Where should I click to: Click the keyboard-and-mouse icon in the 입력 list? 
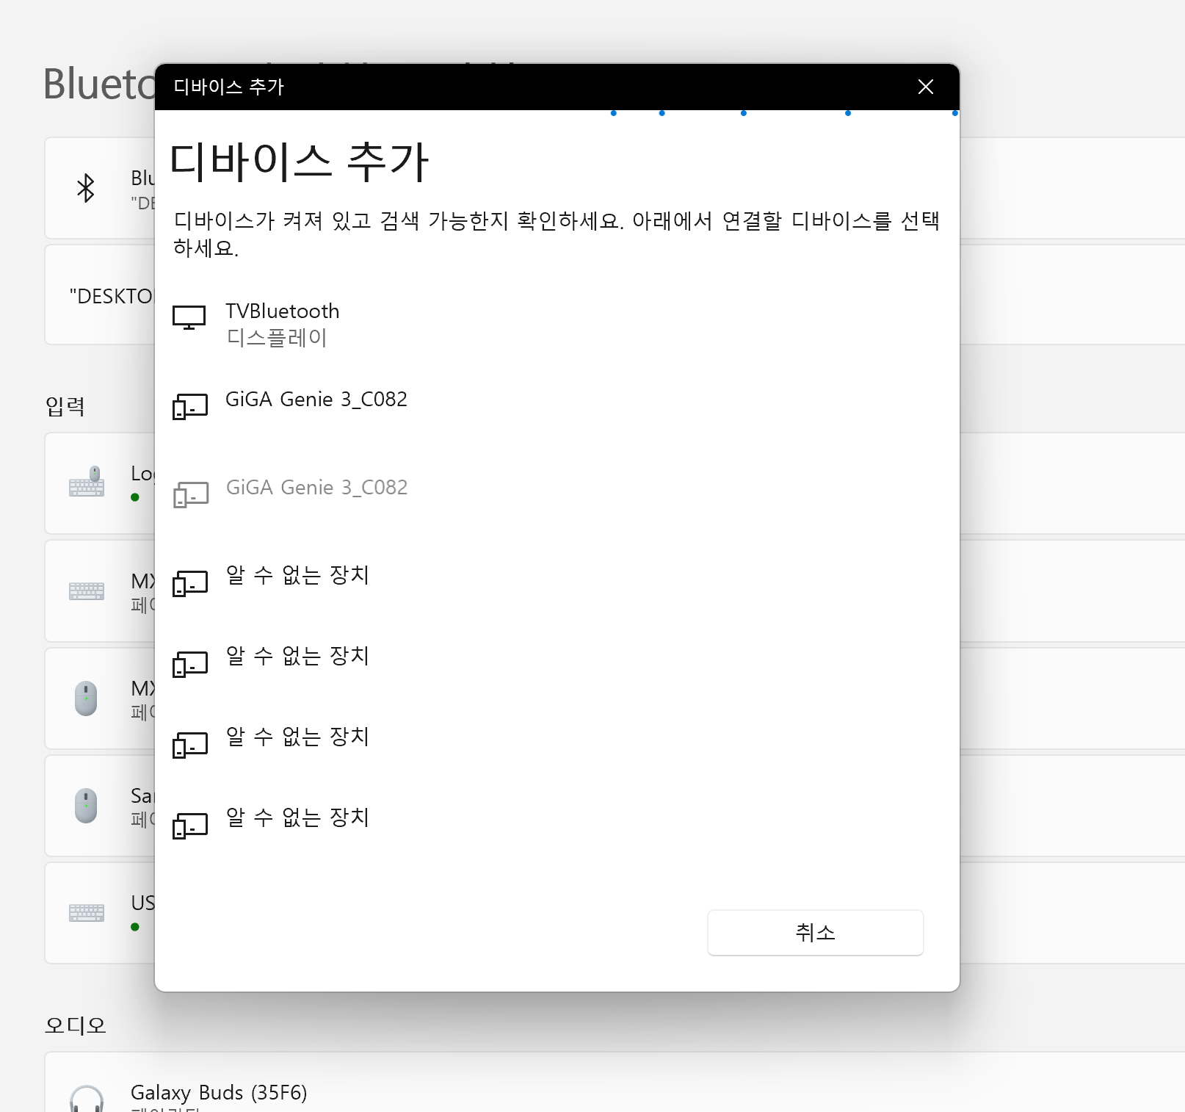click(87, 482)
